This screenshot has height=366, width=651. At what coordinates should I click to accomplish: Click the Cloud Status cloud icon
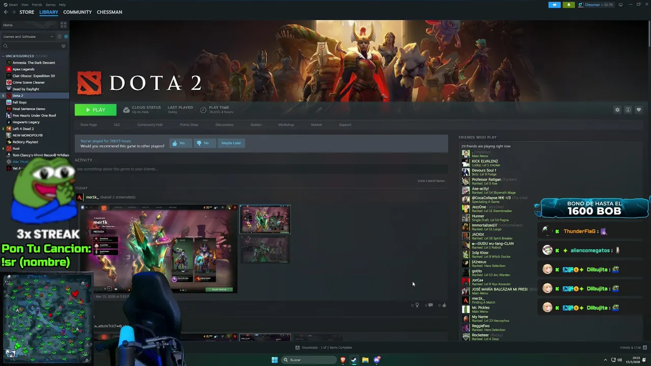coord(126,110)
